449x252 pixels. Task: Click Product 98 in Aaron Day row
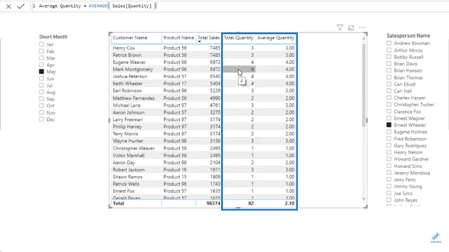[175, 162]
